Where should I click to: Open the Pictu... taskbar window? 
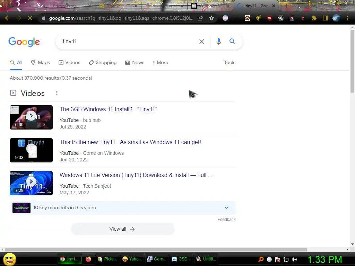(x=107, y=259)
